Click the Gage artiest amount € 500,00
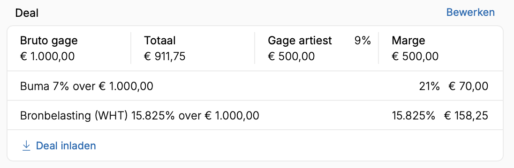The width and height of the screenshot is (514, 168). pyautogui.click(x=291, y=56)
